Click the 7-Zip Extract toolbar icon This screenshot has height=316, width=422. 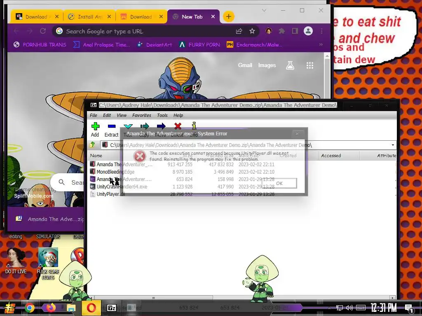click(111, 126)
